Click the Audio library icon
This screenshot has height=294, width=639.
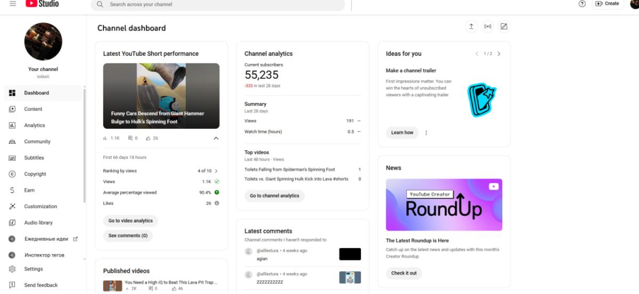[12, 223]
